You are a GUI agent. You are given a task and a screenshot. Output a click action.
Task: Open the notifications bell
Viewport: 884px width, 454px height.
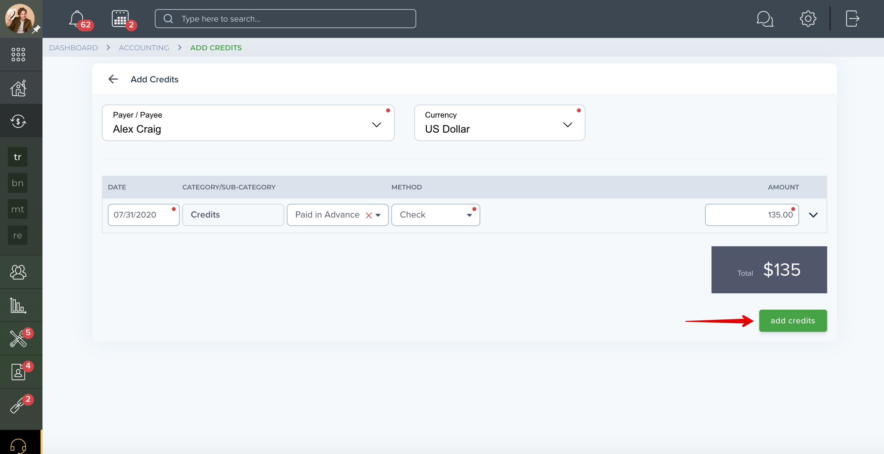click(x=77, y=19)
